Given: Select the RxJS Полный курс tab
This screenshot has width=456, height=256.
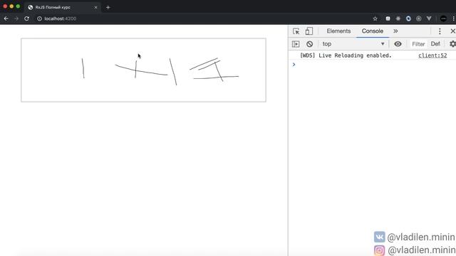Looking at the screenshot, I should pyautogui.click(x=62, y=7).
